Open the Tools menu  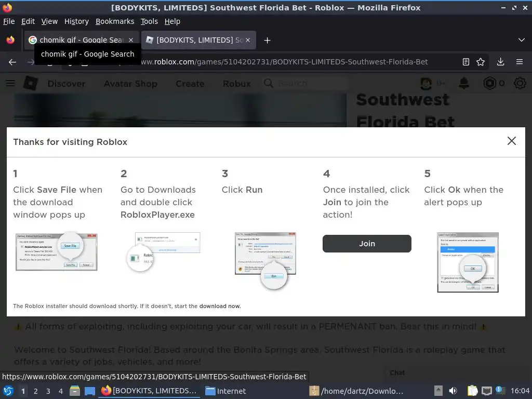tap(149, 21)
